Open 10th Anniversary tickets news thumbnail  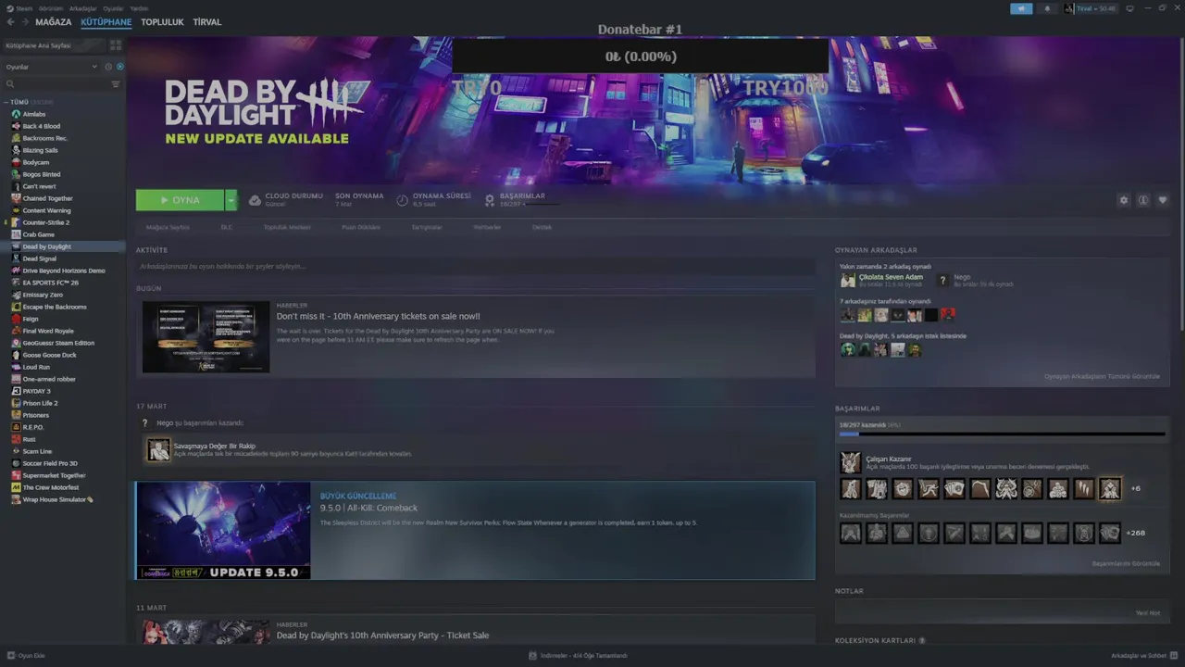coord(206,337)
